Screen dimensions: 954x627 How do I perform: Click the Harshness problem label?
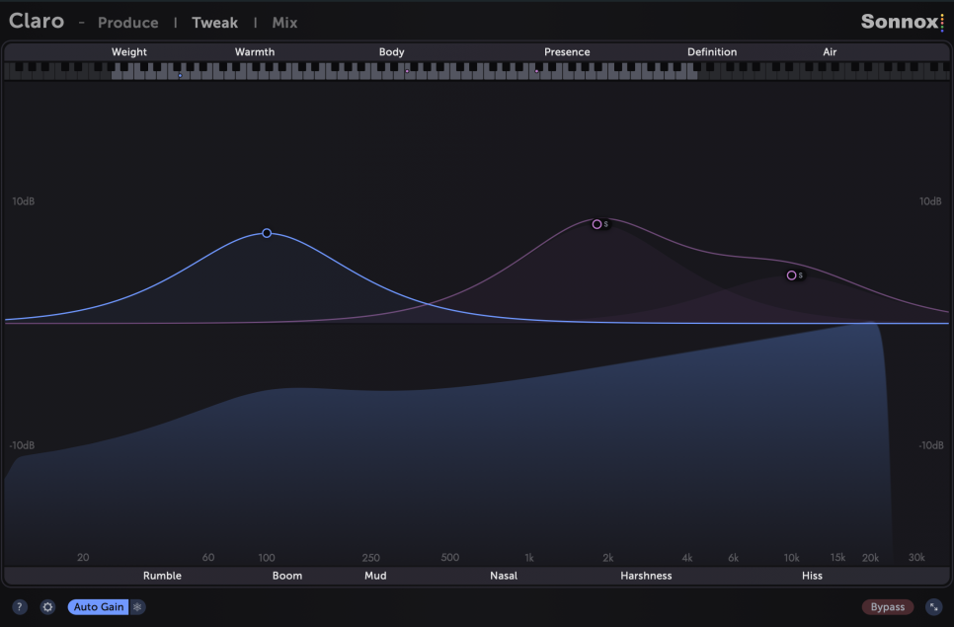646,576
